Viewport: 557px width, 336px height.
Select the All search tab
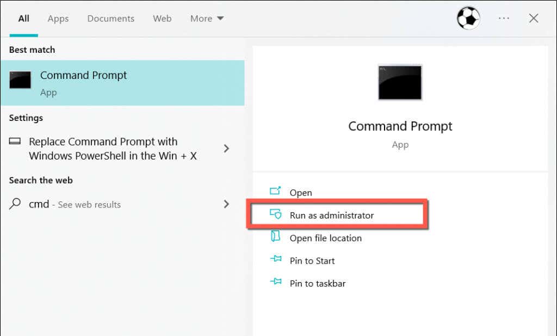(x=23, y=19)
